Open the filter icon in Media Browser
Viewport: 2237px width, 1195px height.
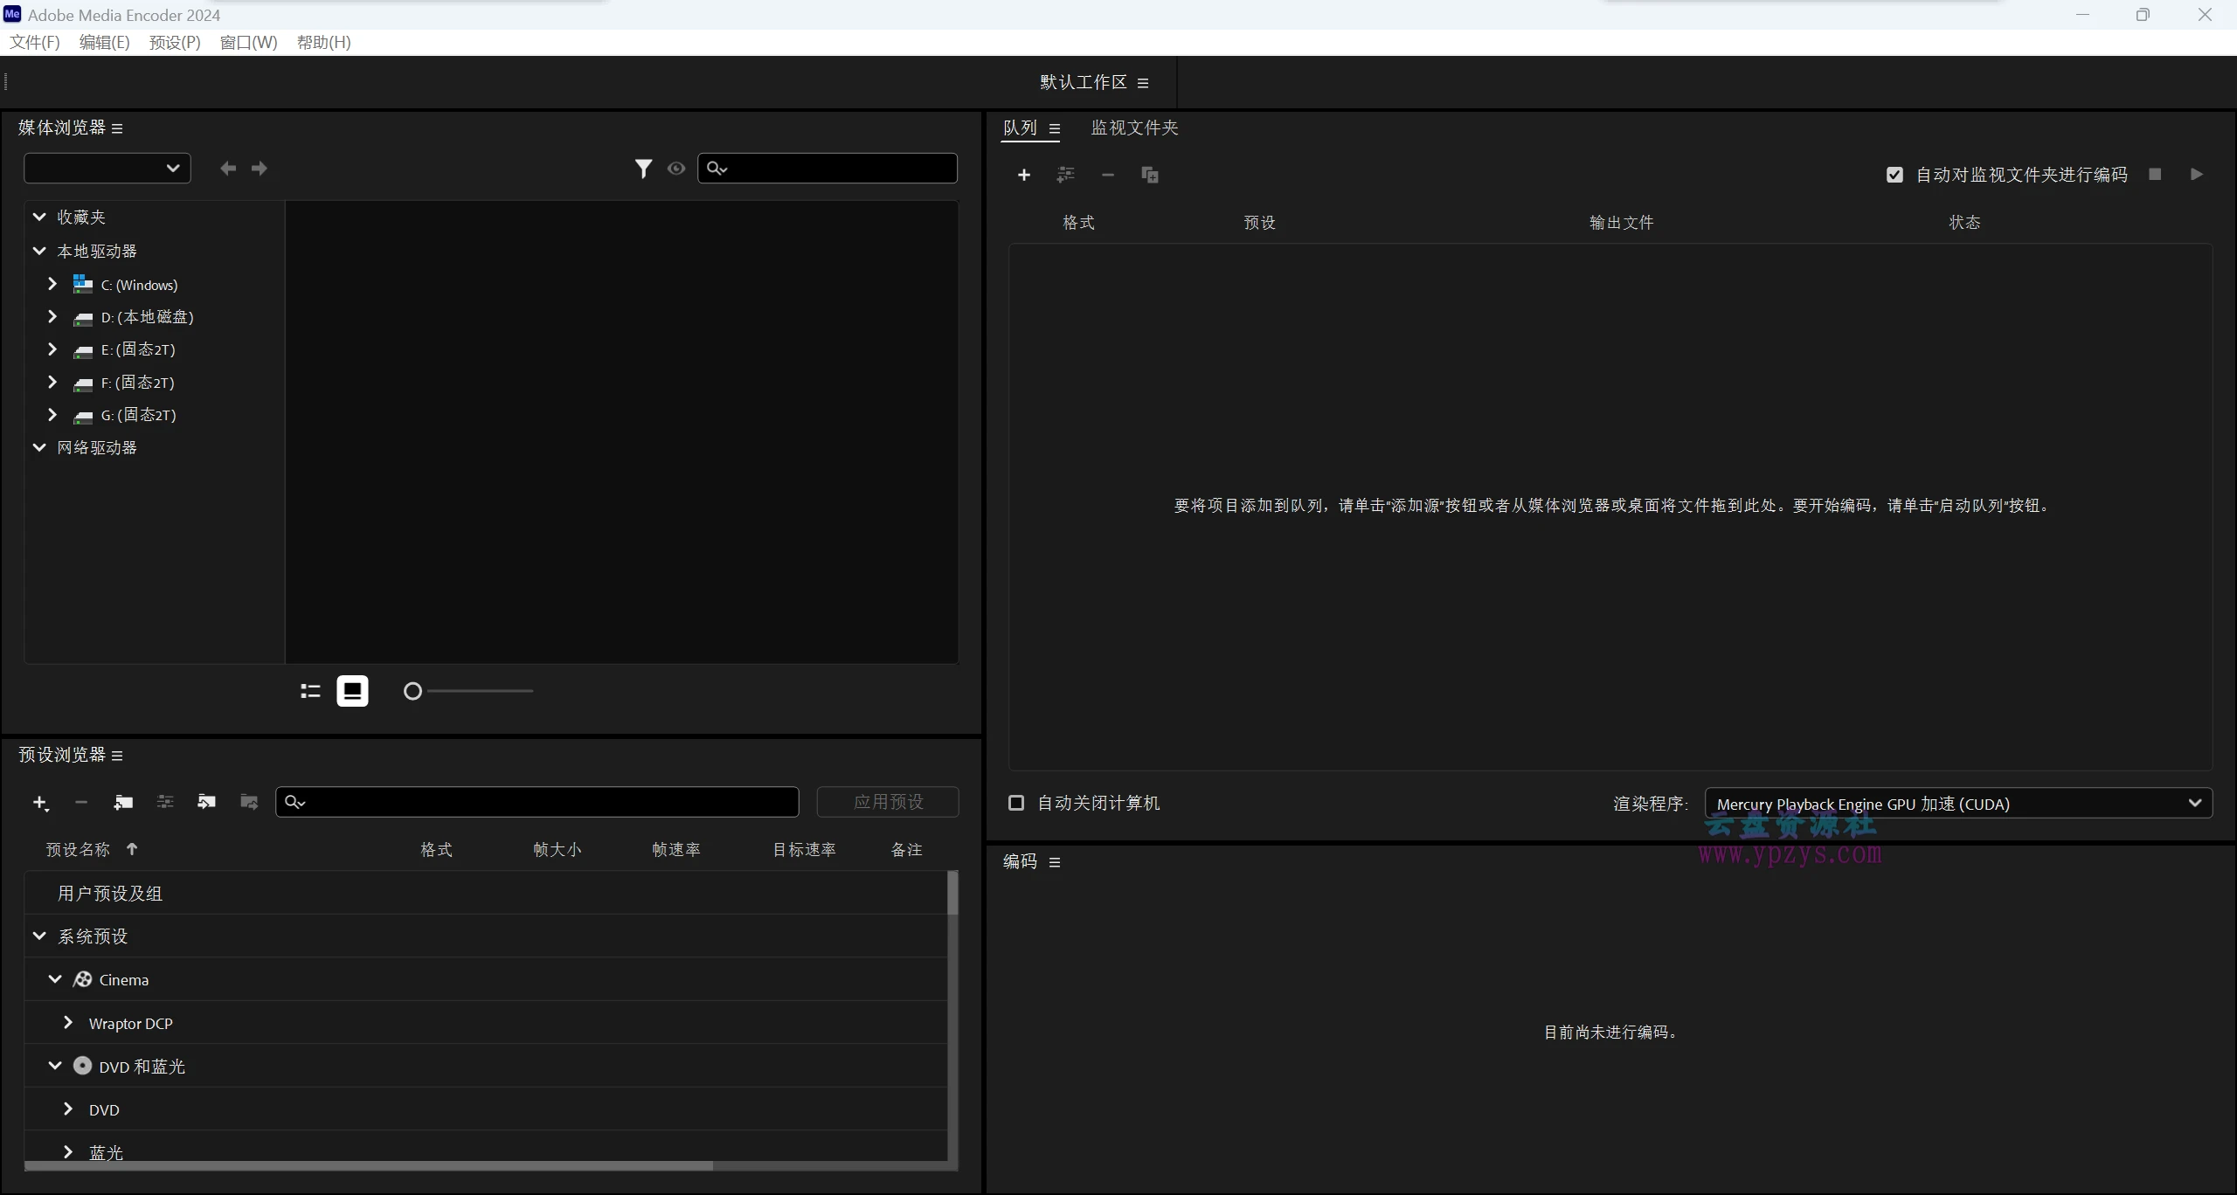(643, 168)
